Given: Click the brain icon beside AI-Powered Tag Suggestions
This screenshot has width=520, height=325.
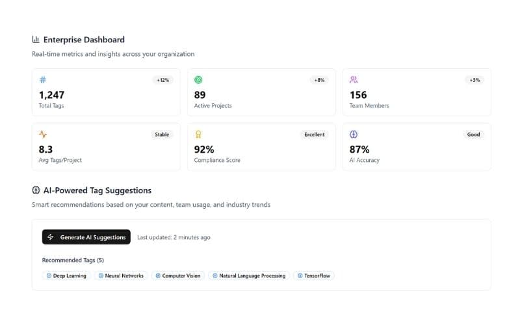Looking at the screenshot, I should (36, 190).
